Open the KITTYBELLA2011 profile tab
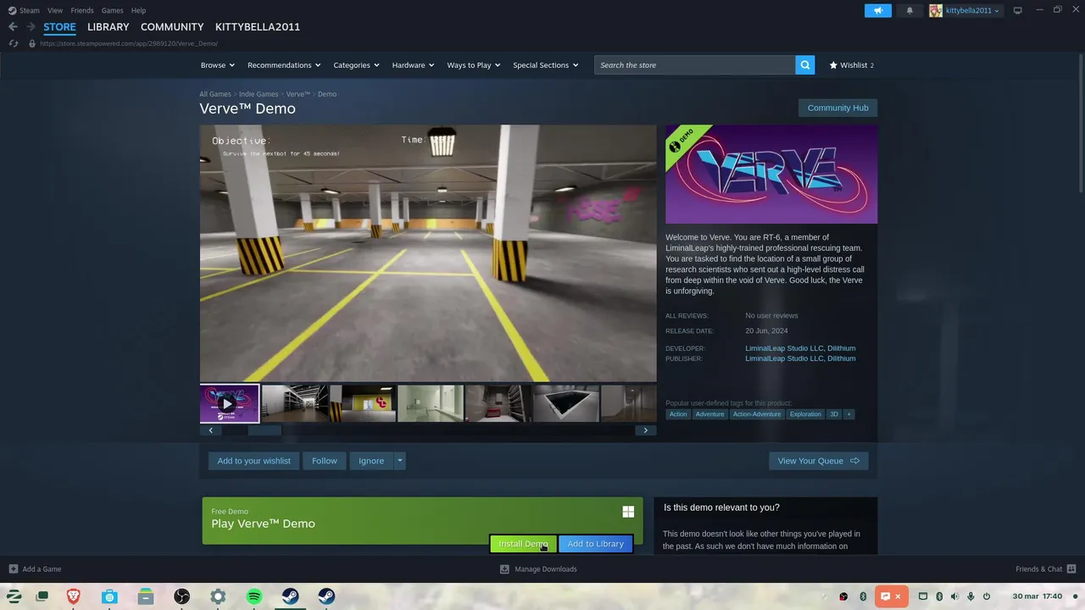The image size is (1085, 610). tap(258, 27)
